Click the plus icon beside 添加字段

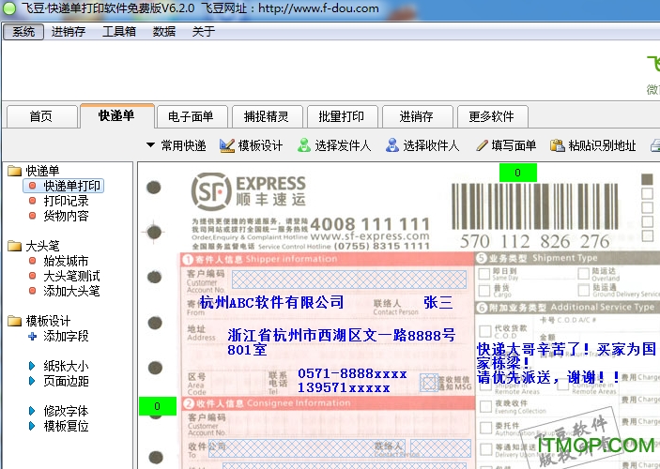[33, 336]
